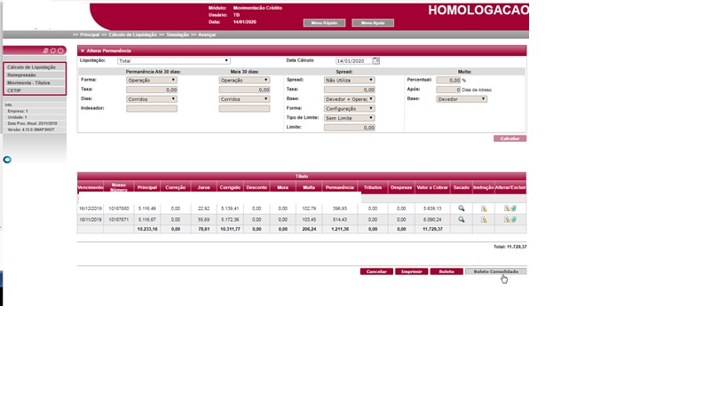
Task: Focus the Após dias de atraso field
Action: tap(448, 90)
